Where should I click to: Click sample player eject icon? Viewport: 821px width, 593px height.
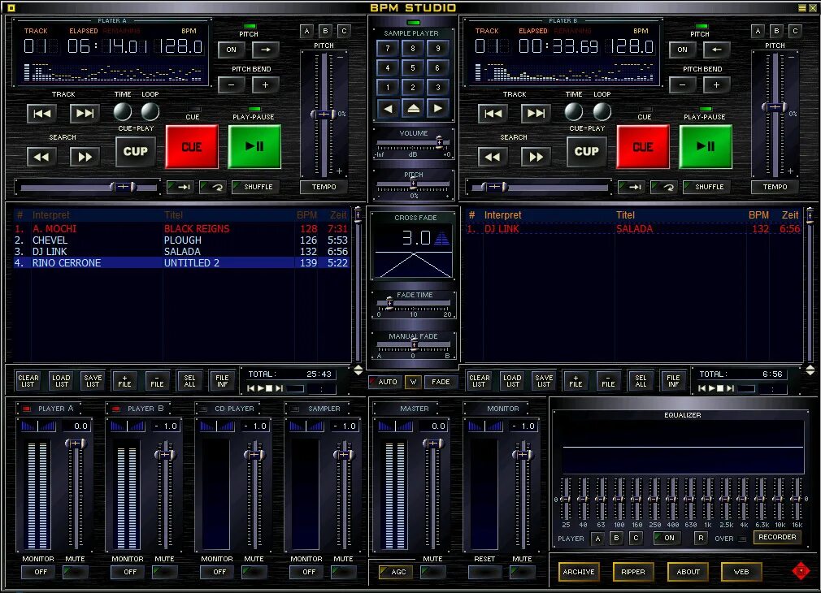pyautogui.click(x=413, y=108)
